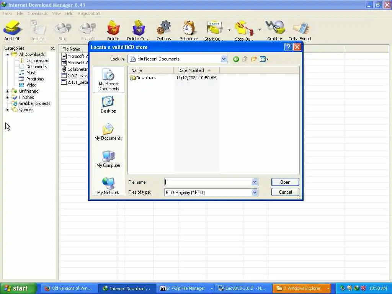Sort by the Name column header
The width and height of the screenshot is (392, 294).
click(151, 70)
